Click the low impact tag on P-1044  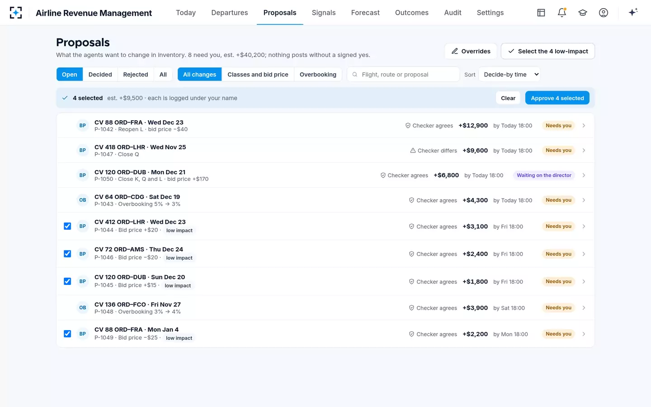tap(179, 231)
